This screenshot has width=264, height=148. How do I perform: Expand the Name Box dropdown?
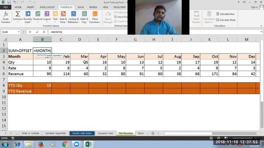(x=19, y=32)
